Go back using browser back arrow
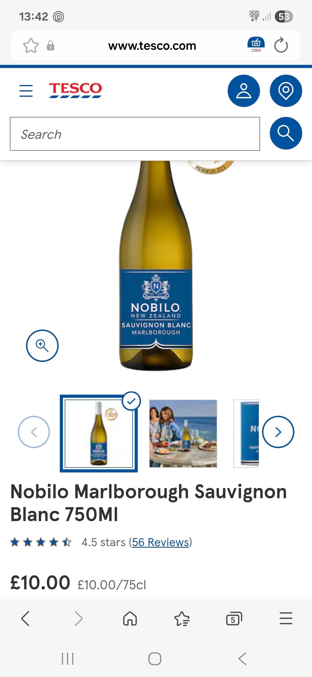 pyautogui.click(x=25, y=619)
